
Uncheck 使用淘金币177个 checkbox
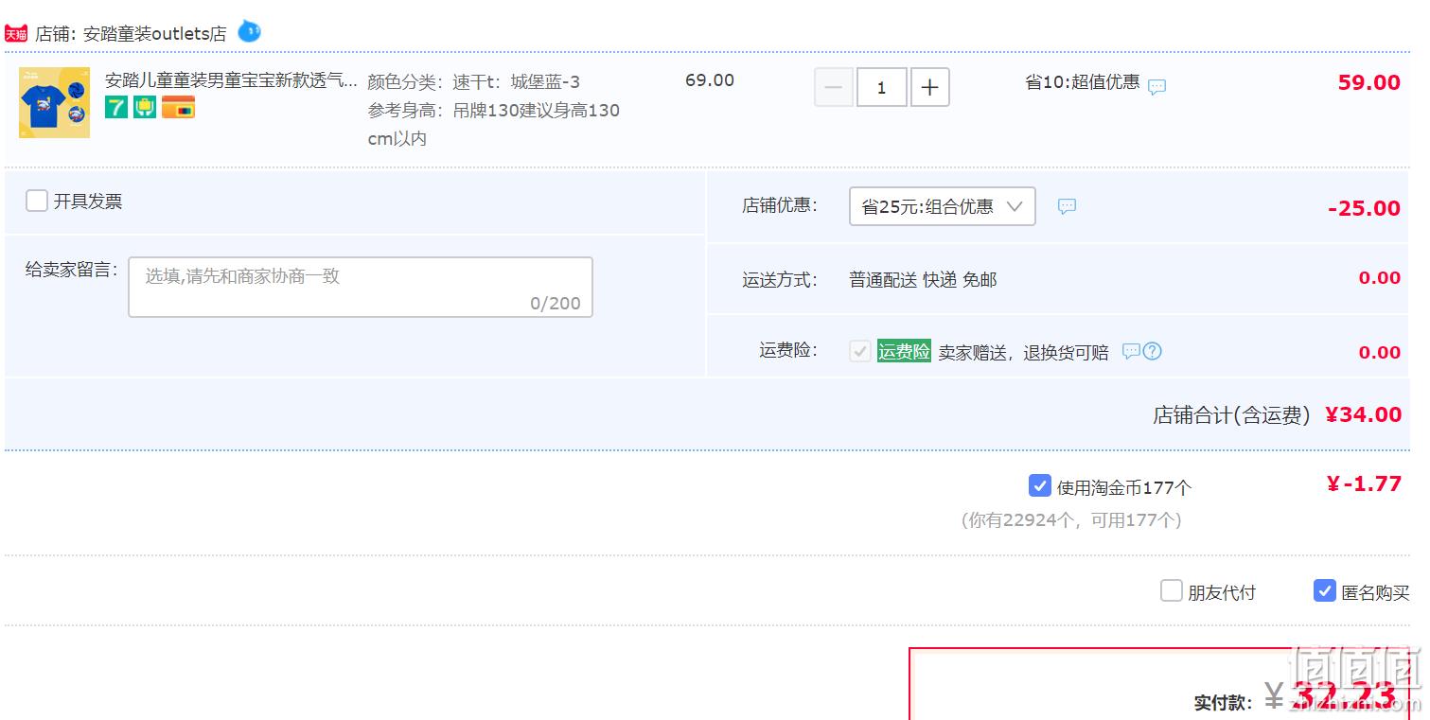[1040, 486]
